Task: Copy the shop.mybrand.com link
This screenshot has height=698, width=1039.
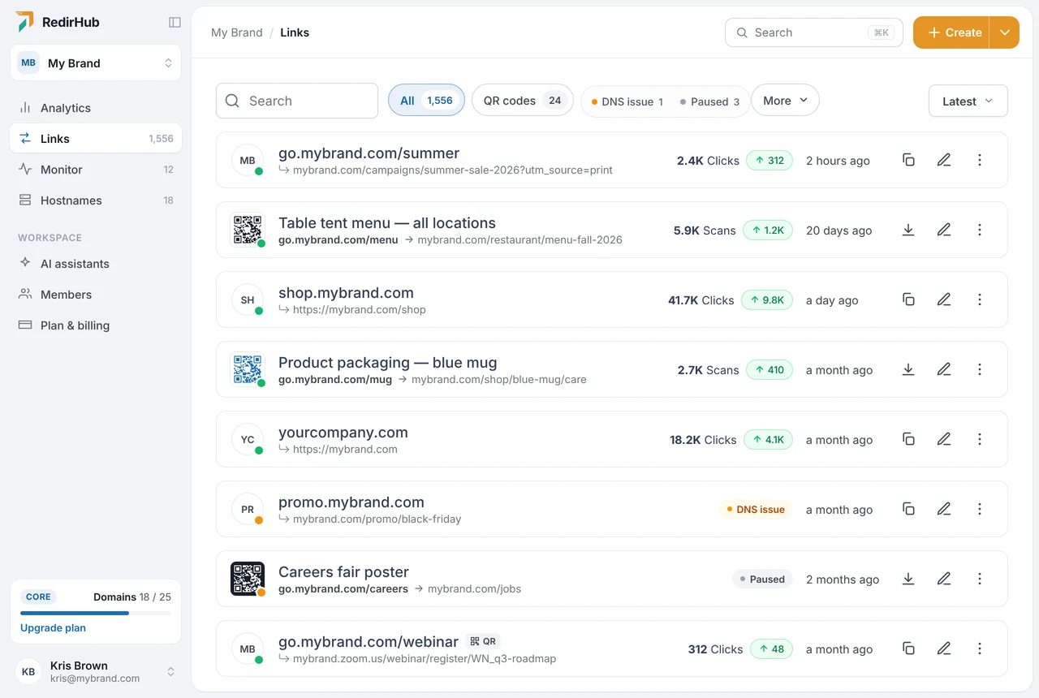Action: (908, 299)
